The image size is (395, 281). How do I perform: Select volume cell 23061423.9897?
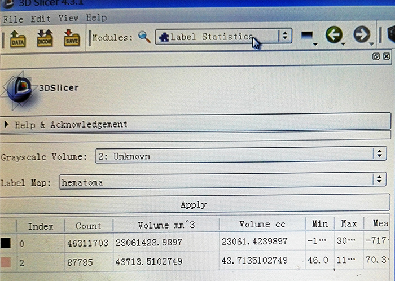coord(166,242)
